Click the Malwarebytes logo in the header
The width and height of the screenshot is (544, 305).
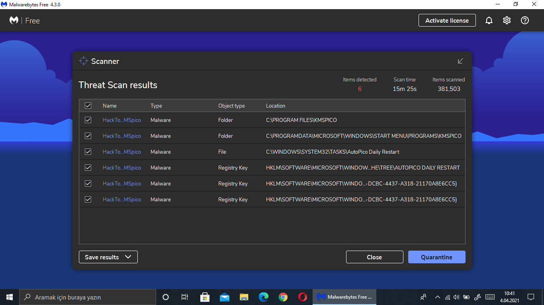pos(14,20)
